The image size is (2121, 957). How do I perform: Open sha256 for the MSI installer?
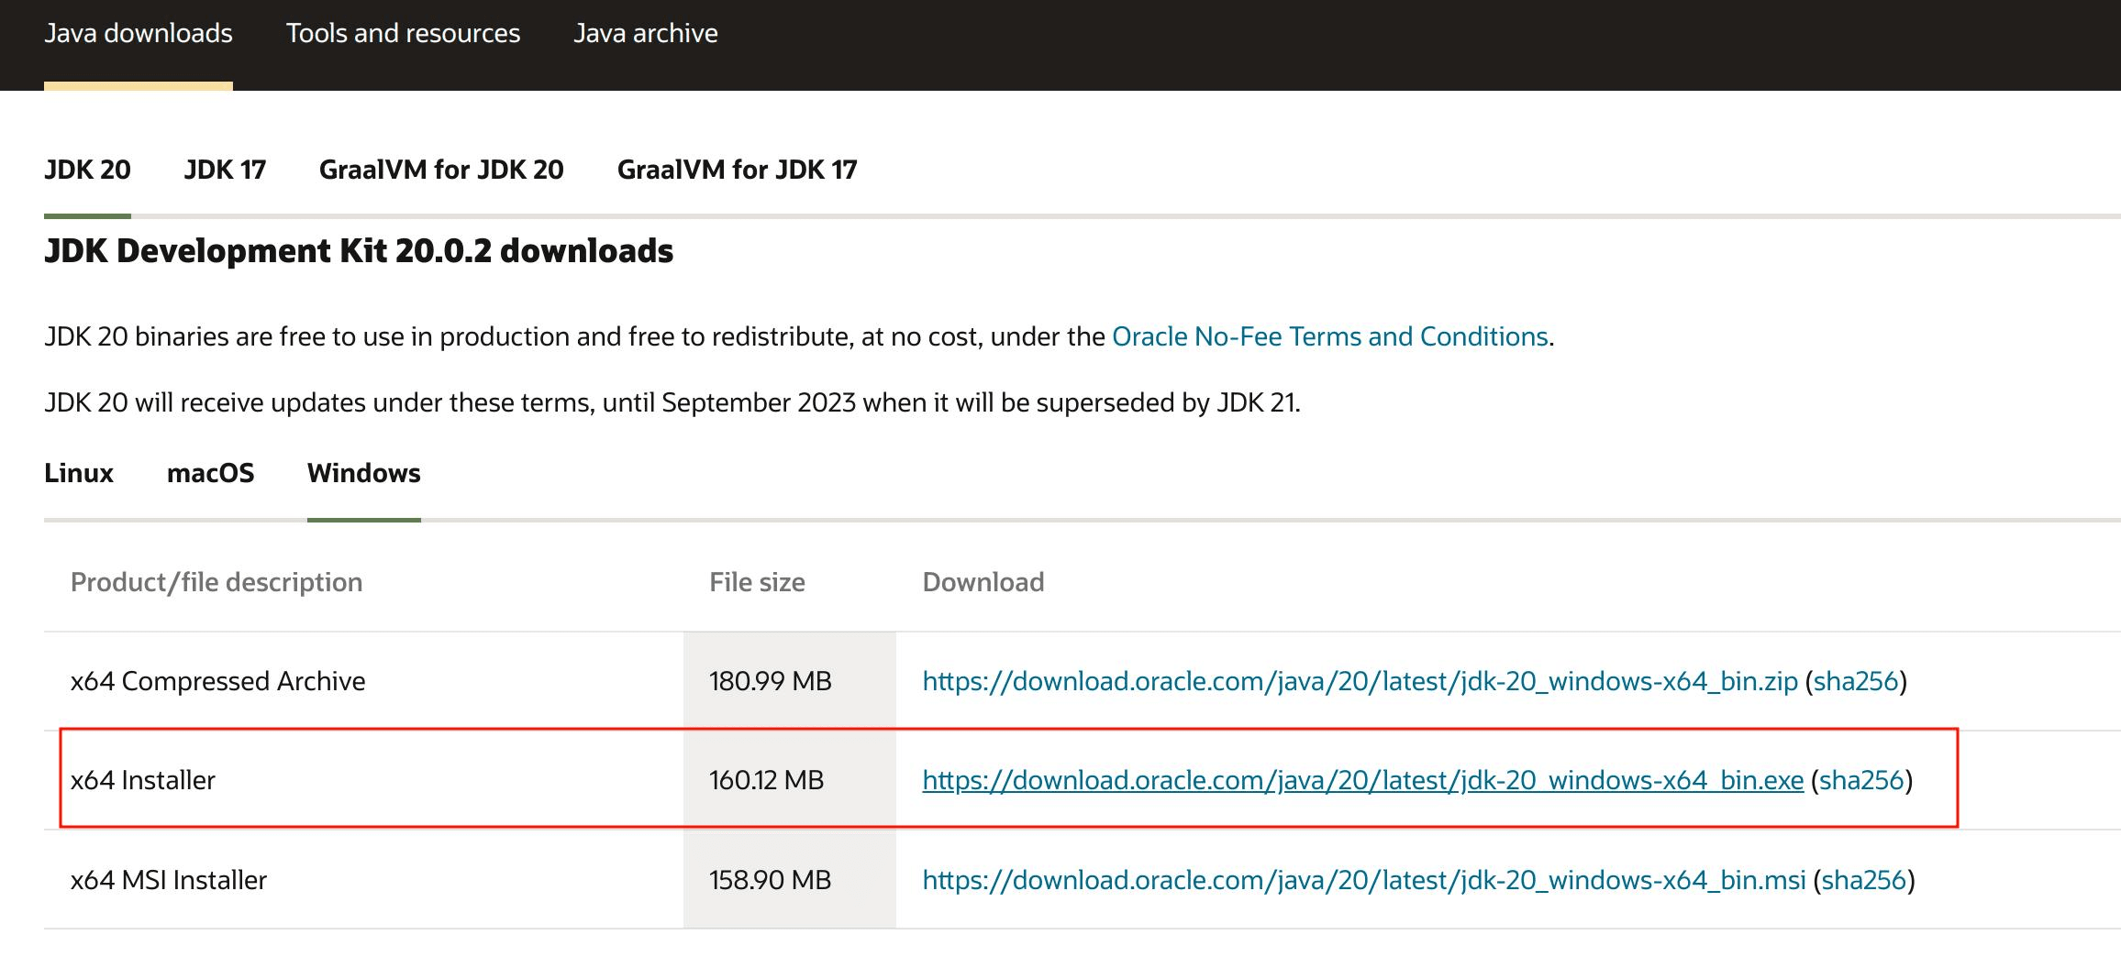click(x=1864, y=880)
